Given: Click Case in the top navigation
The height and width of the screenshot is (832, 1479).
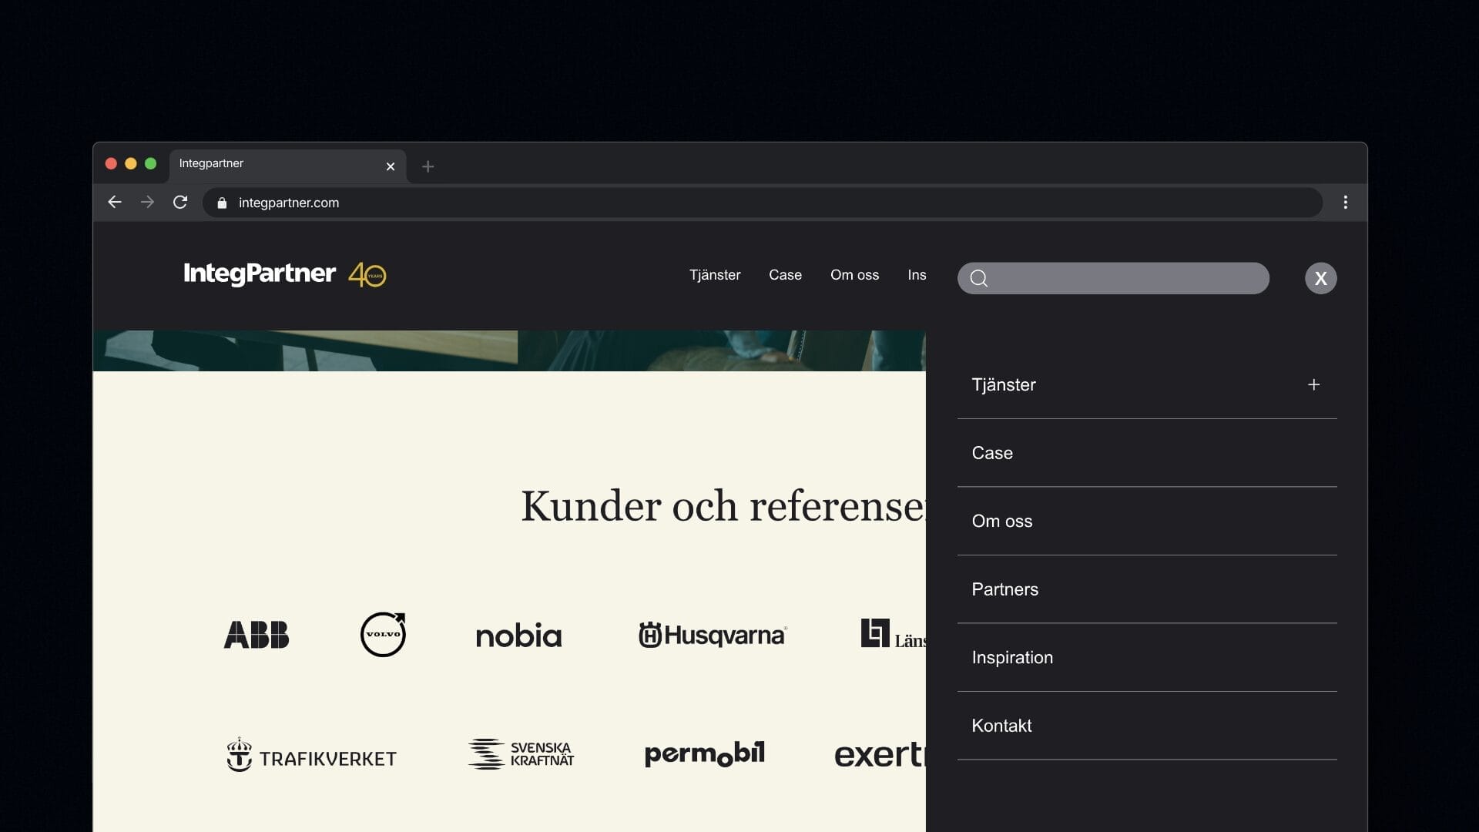Looking at the screenshot, I should [784, 275].
